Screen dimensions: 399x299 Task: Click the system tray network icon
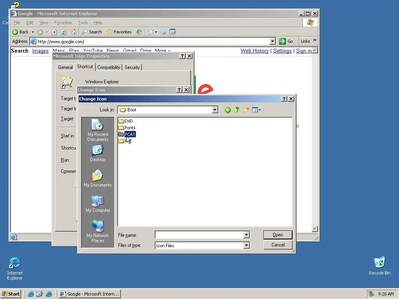click(x=371, y=294)
